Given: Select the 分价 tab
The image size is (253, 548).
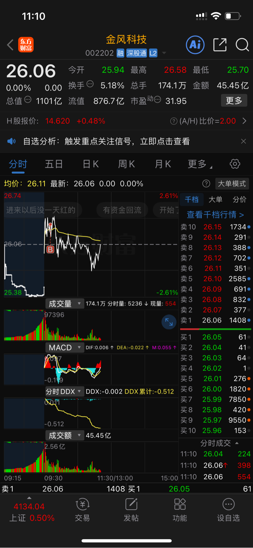Looking at the screenshot, I should click(239, 199).
